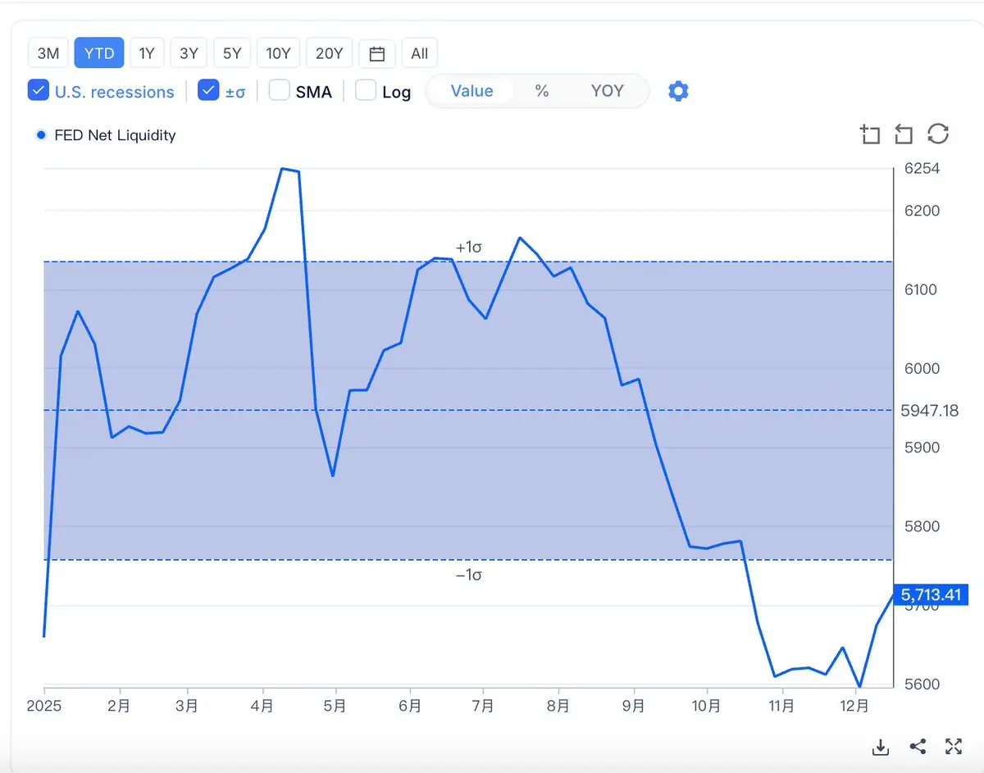The height and width of the screenshot is (773, 984).
Task: Refresh the chart with restore icon
Action: tap(938, 134)
